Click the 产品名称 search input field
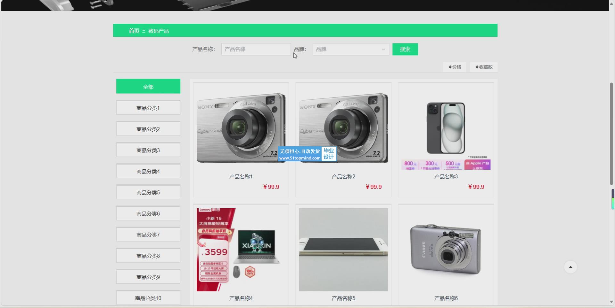 point(256,49)
